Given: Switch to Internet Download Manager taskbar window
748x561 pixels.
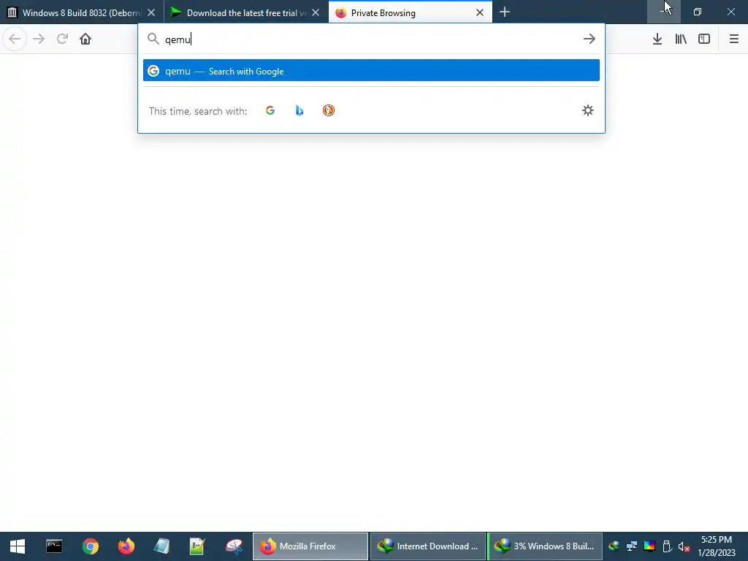Looking at the screenshot, I should click(428, 546).
